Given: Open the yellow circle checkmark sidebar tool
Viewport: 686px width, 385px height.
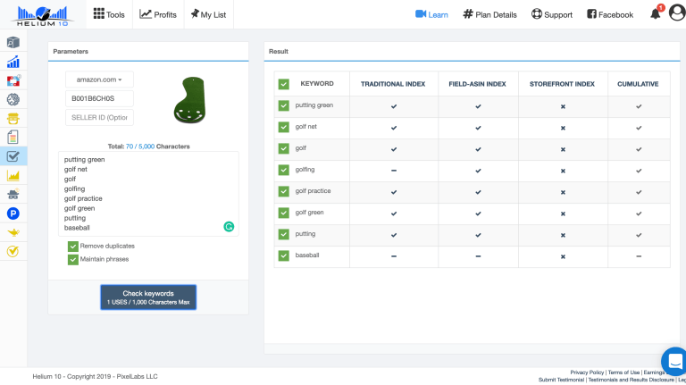Looking at the screenshot, I should point(13,251).
